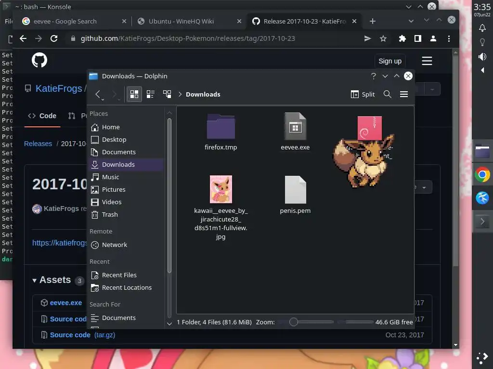Reload the GitHub page
The height and width of the screenshot is (369, 493).
click(54, 38)
